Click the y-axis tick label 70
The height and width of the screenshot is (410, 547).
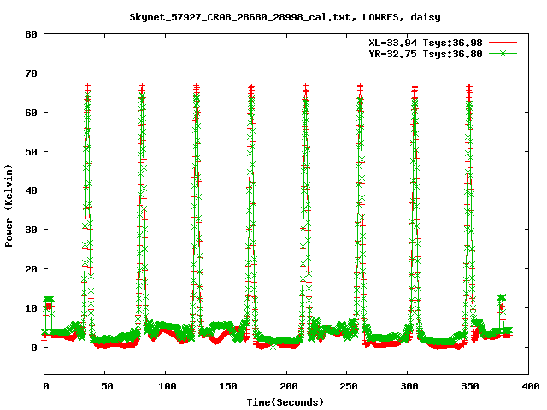32,73
